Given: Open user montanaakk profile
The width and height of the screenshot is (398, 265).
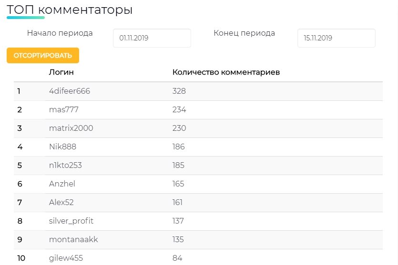Looking at the screenshot, I should pos(73,239).
